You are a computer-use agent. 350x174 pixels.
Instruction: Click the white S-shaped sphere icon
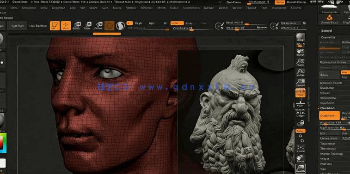pyautogui.click(x=120, y=26)
